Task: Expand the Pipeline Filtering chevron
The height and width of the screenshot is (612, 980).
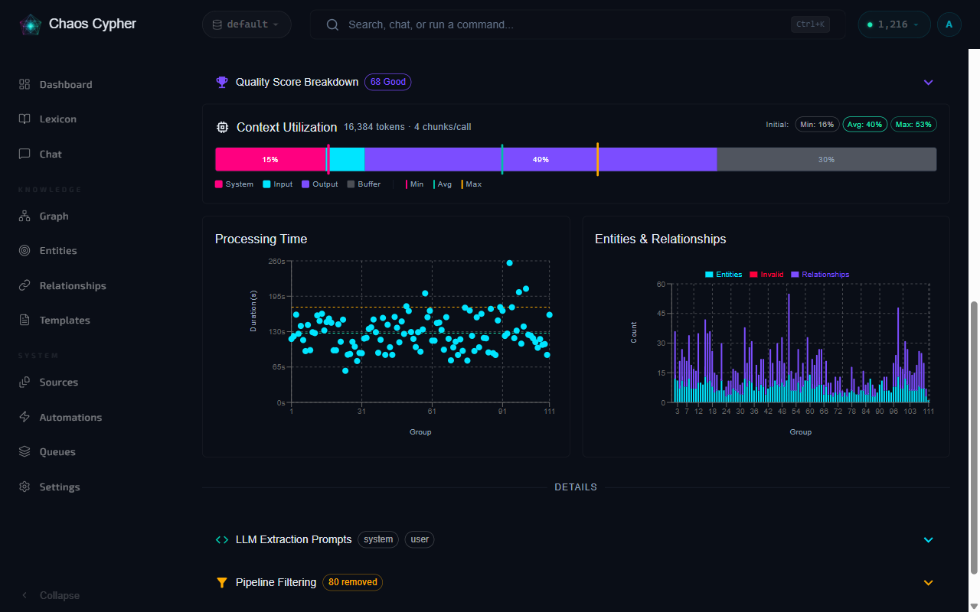Action: click(x=929, y=582)
